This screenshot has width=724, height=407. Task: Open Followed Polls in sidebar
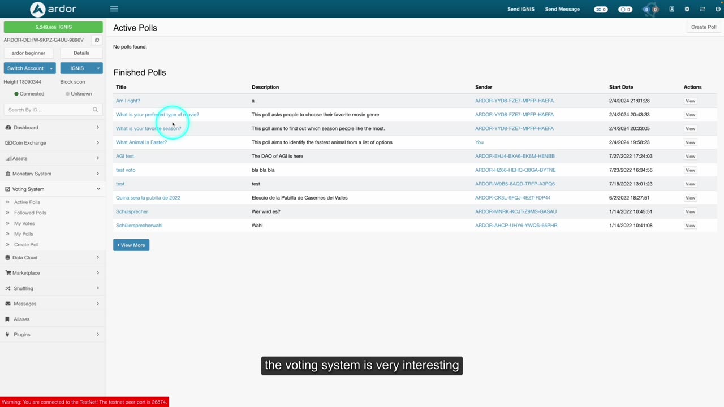point(30,213)
